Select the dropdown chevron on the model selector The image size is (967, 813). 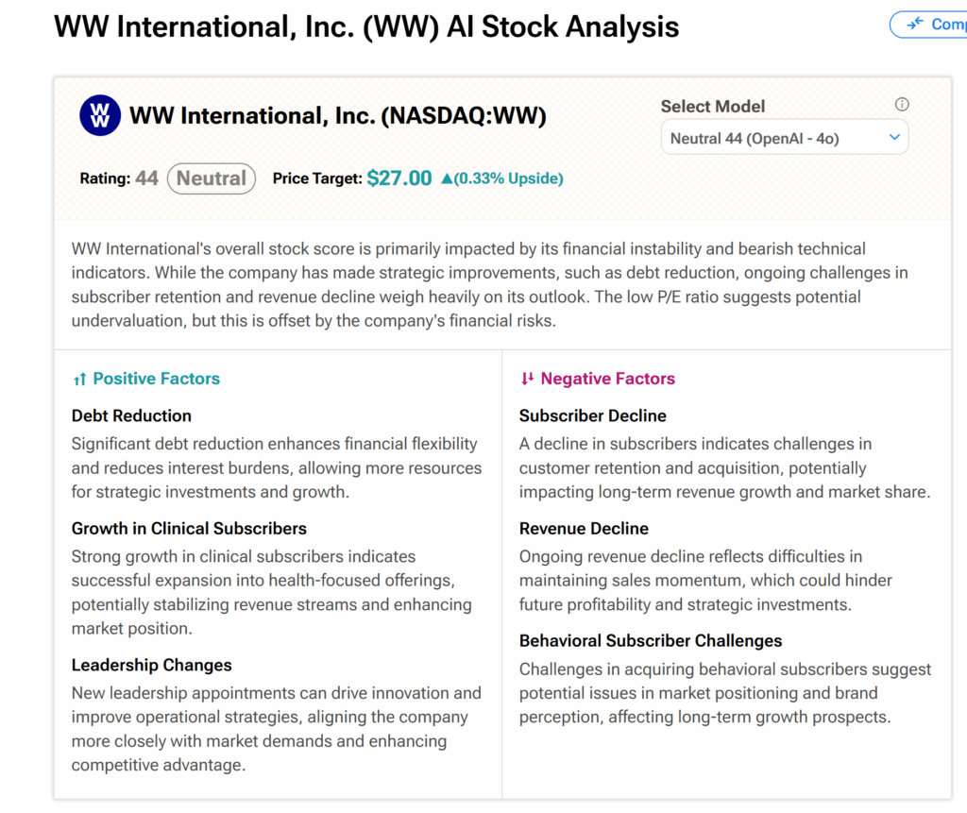pyautogui.click(x=892, y=136)
